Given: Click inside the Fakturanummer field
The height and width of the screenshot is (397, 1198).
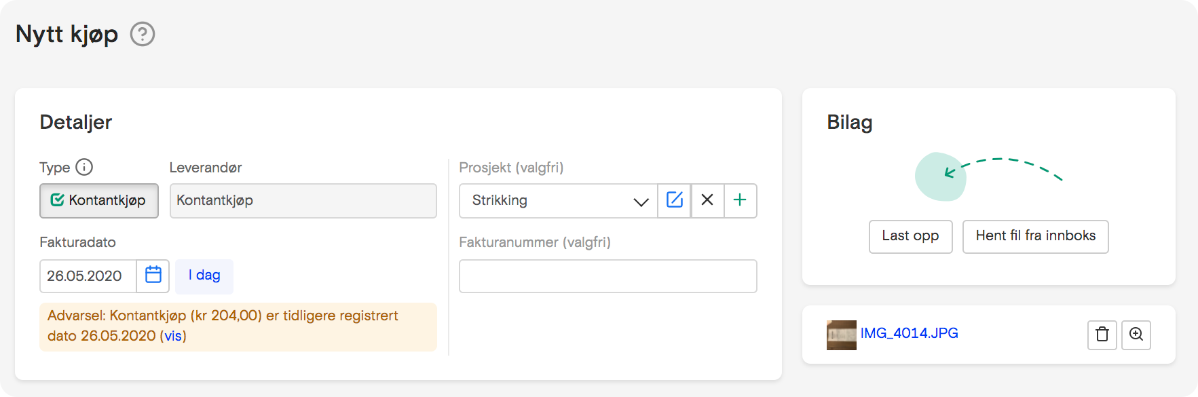Looking at the screenshot, I should 607,276.
